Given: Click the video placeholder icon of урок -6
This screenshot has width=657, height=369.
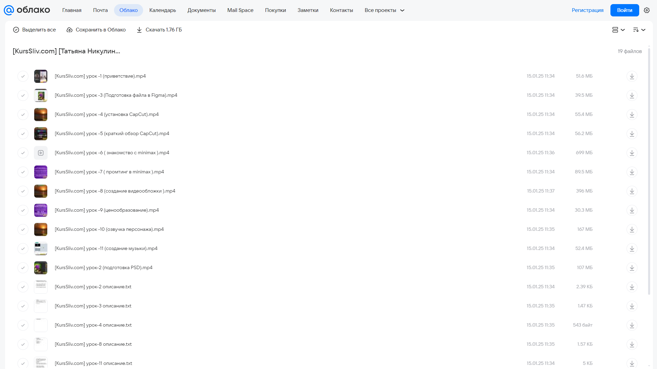Looking at the screenshot, I should point(41,153).
